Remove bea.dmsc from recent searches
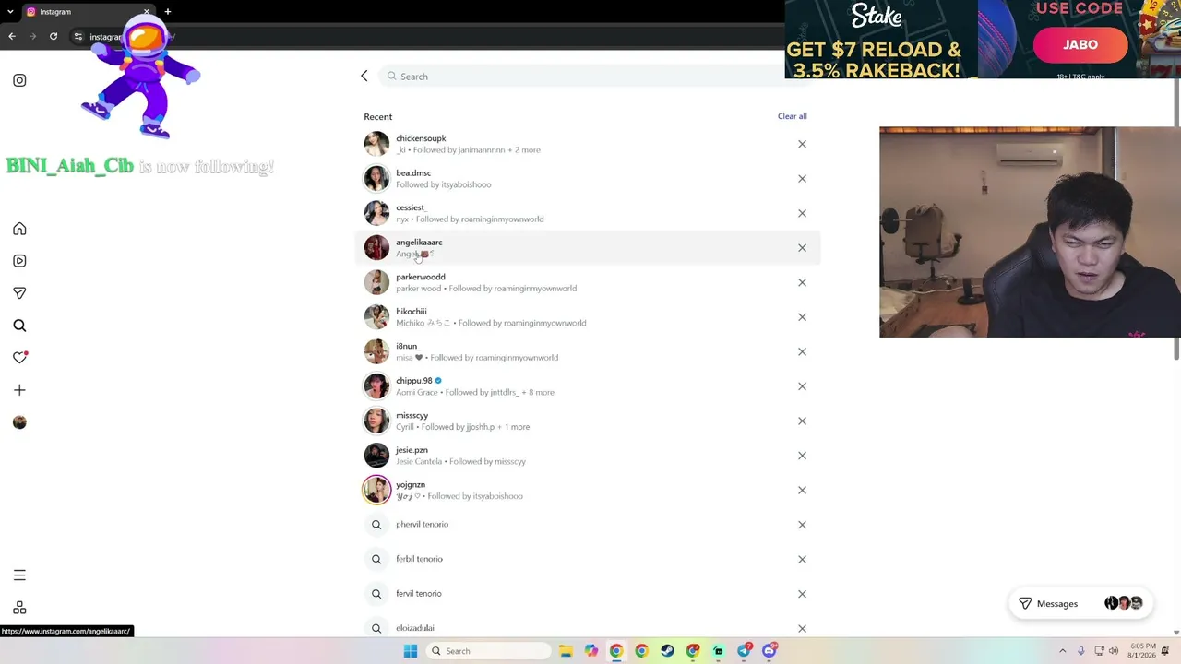The image size is (1181, 664). pos(802,179)
